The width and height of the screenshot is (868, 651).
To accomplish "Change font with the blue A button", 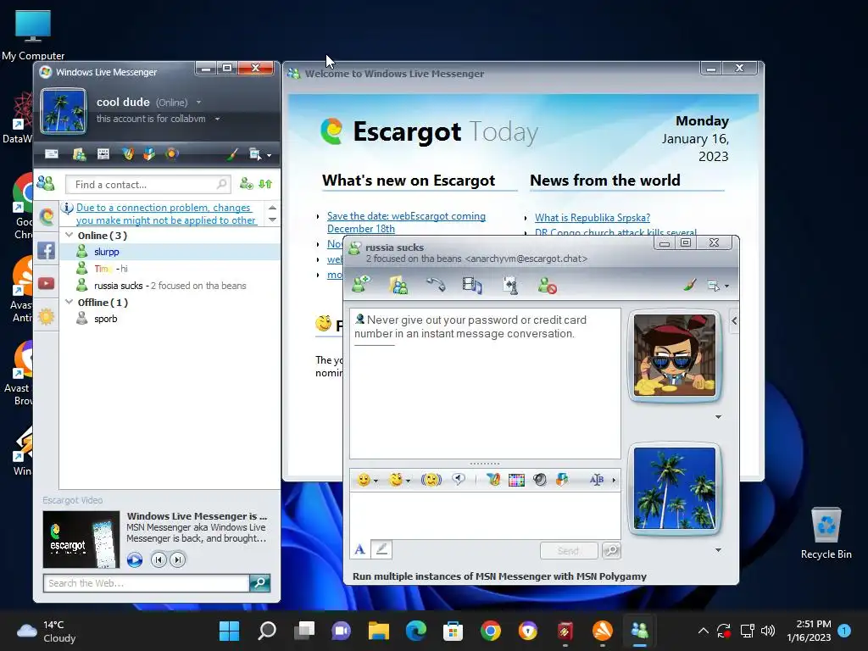I will pos(359,549).
